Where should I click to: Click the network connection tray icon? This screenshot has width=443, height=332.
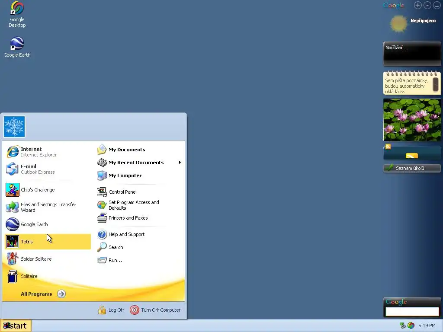[x=403, y=326]
